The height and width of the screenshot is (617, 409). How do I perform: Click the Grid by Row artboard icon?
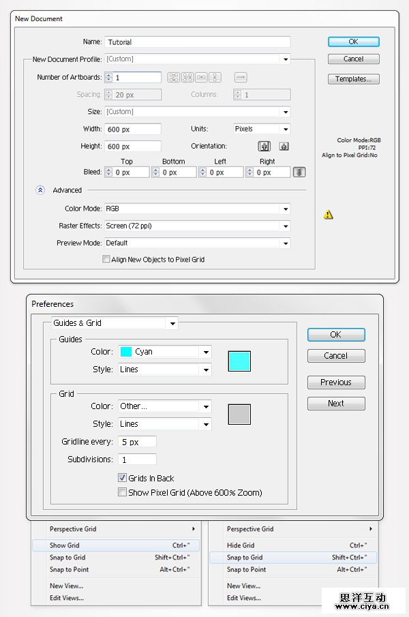click(173, 78)
